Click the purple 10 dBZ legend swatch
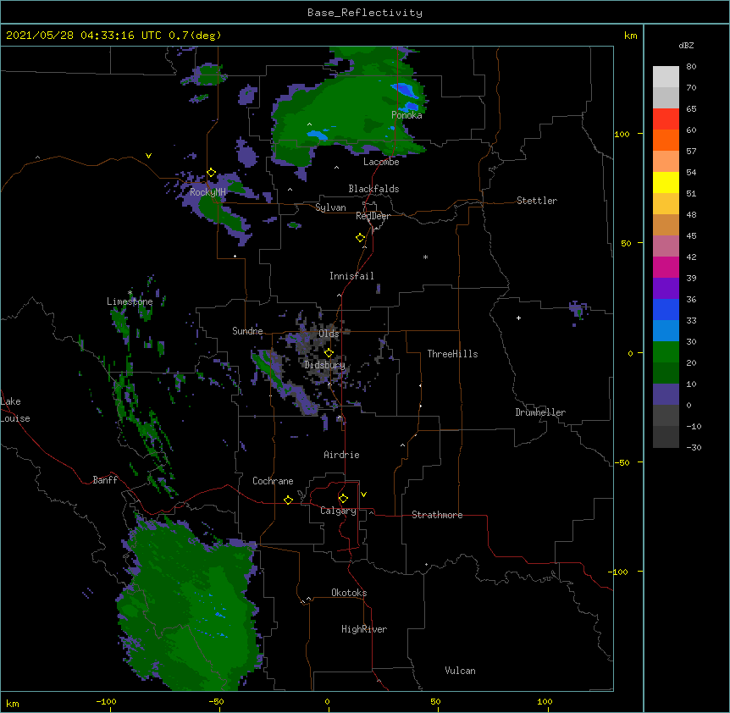This screenshot has height=713, width=730. coord(666,394)
